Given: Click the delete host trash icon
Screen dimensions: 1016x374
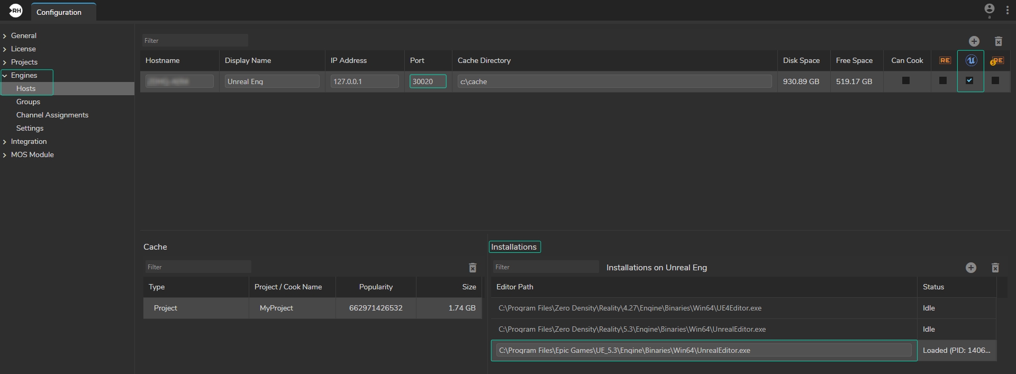Looking at the screenshot, I should pos(998,41).
